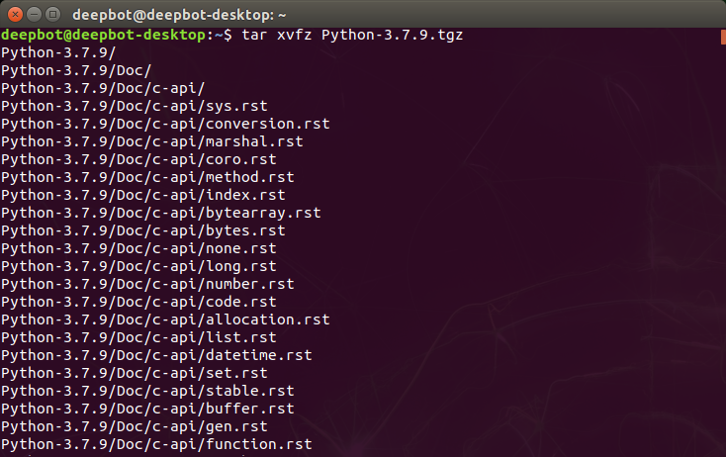Click the command 'tar xvfz Python-3.7.9.tgz'

click(352, 36)
